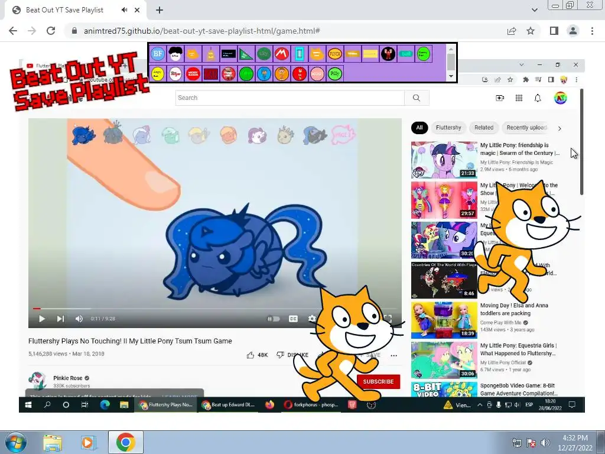This screenshot has height=454, width=605.
Task: Open the Pinkie Rose channel
Action: (67, 378)
